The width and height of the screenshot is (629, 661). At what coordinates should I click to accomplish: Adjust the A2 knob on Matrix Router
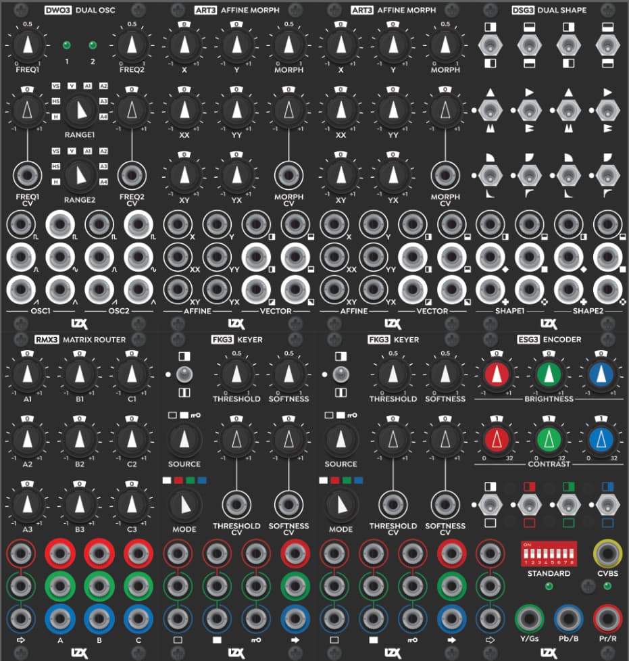point(28,439)
